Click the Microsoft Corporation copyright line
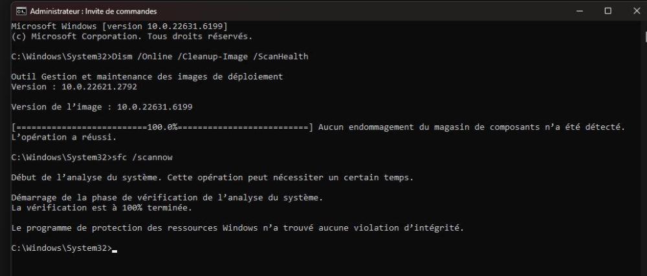Screen dimensions: 647x276 132,36
